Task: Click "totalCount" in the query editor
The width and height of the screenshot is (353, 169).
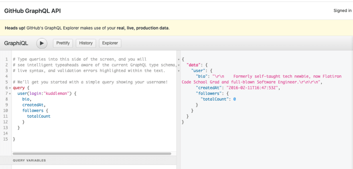Action: [x=39, y=116]
